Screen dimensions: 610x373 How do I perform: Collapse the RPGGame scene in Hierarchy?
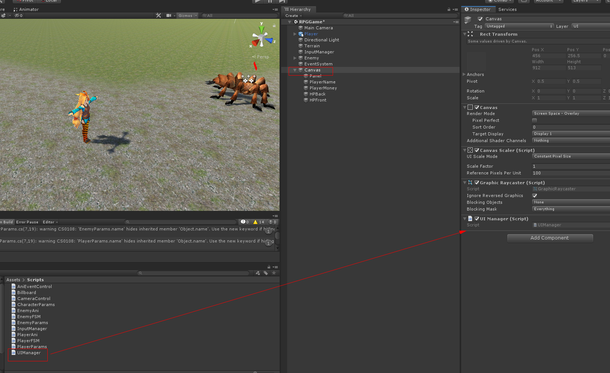pos(290,22)
